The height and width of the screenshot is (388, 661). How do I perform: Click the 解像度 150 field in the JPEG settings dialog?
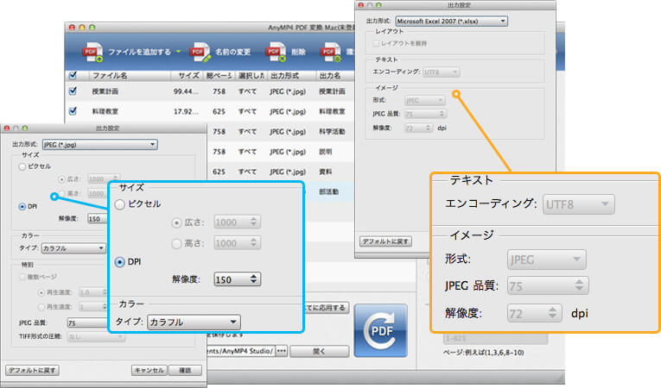tap(98, 219)
